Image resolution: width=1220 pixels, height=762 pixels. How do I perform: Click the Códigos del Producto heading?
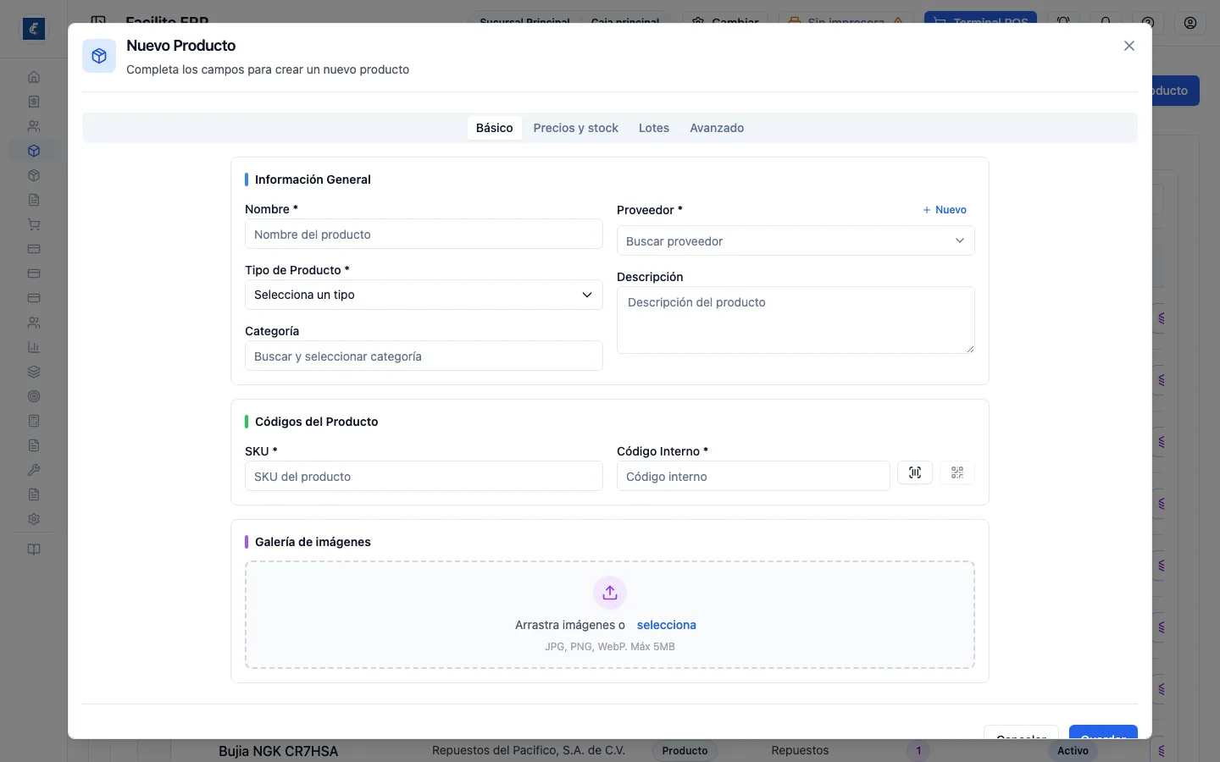[316, 422]
